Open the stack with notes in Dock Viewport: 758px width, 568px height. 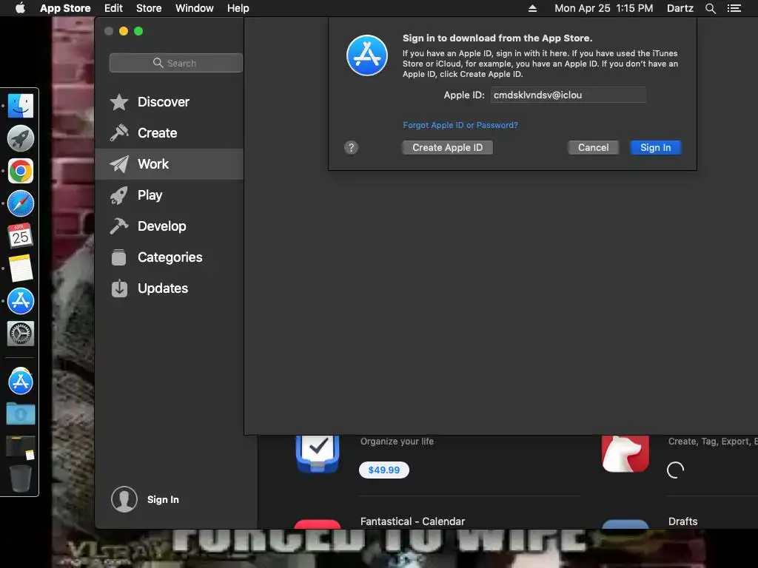coord(20,447)
